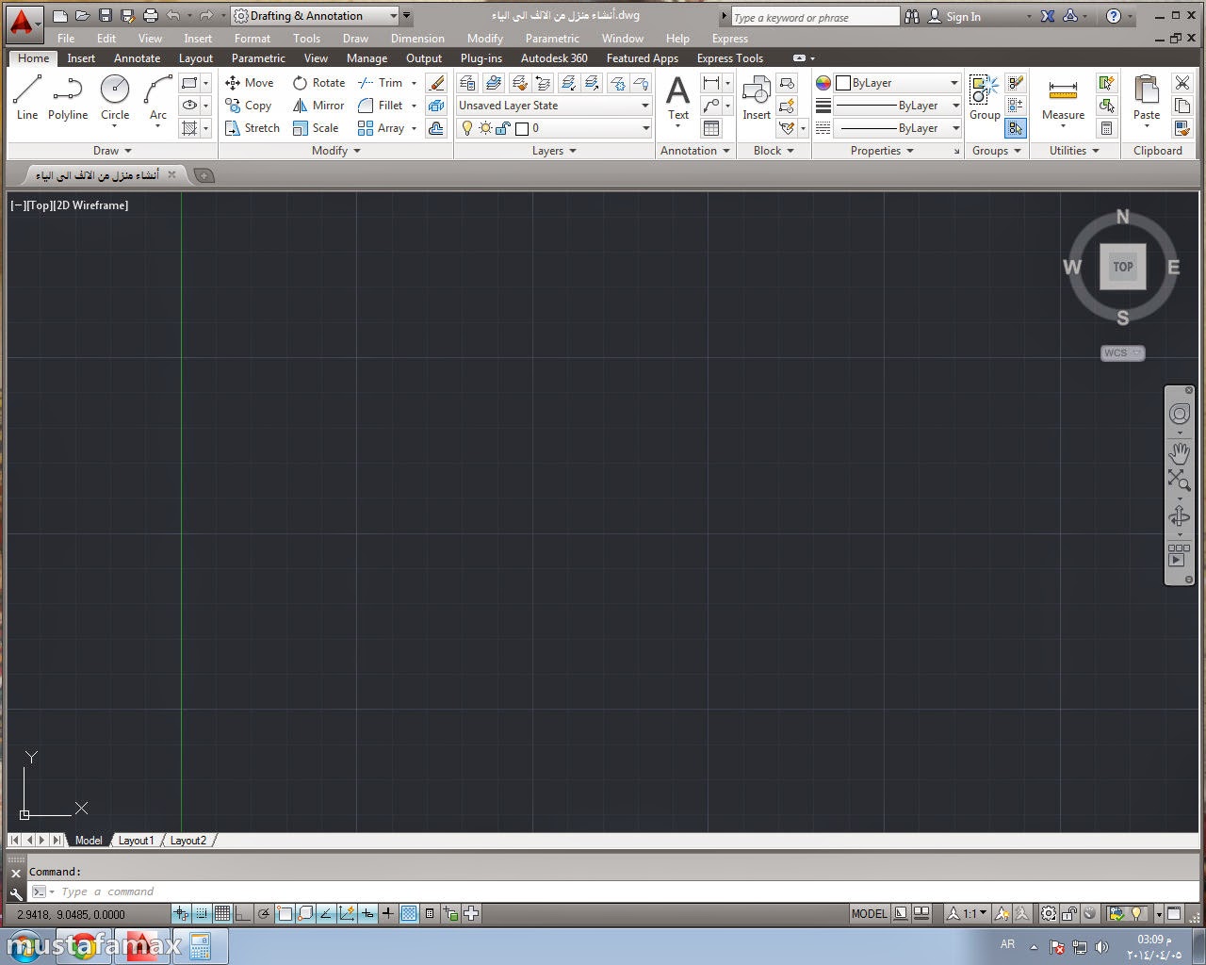This screenshot has height=965, width=1206.
Task: Click the Erase tool icon
Action: point(436,83)
